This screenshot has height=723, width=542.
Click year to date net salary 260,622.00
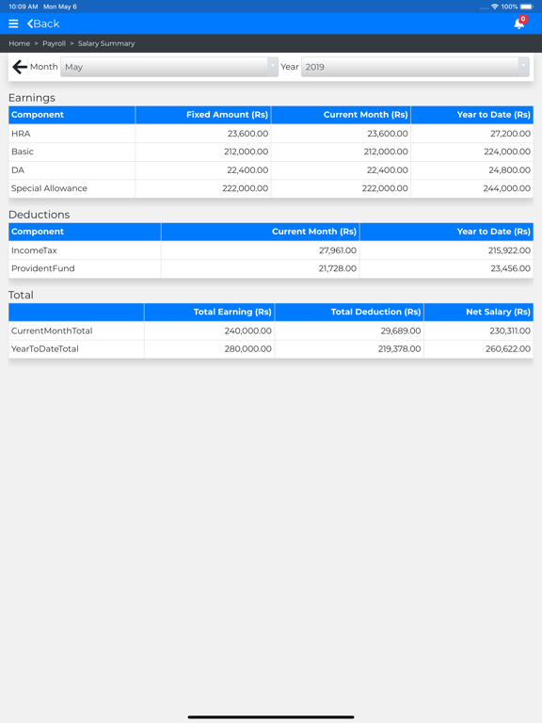[x=508, y=348]
